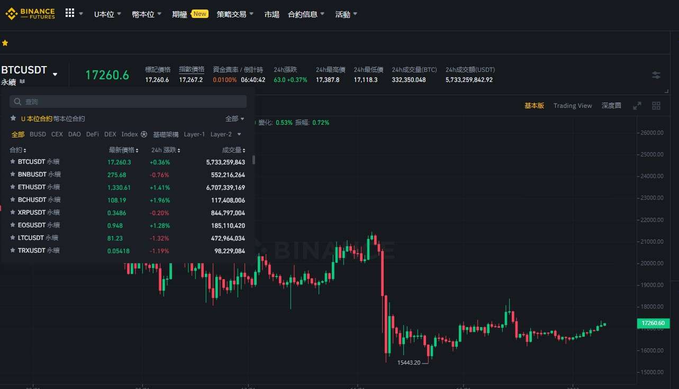Switch chart to Trading View

(573, 106)
